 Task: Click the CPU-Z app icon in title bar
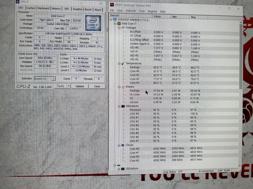click(18, 2)
